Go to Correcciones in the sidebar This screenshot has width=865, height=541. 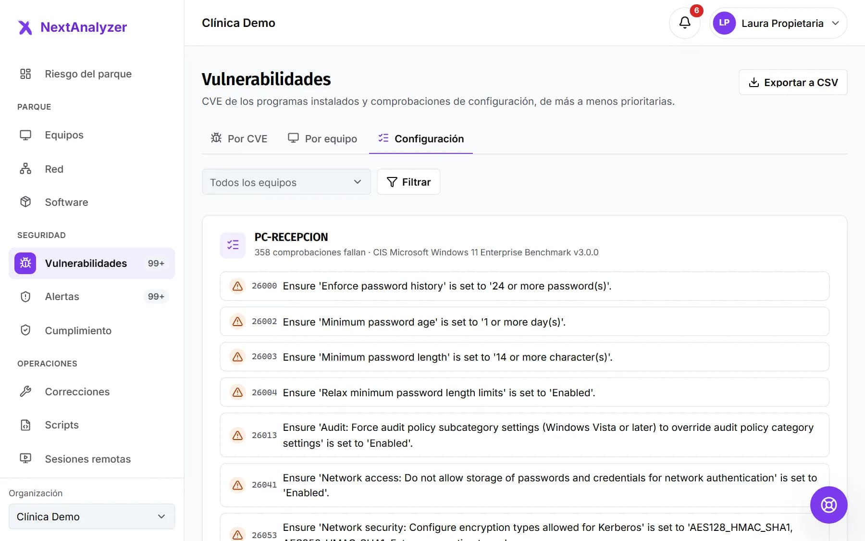[92, 391]
